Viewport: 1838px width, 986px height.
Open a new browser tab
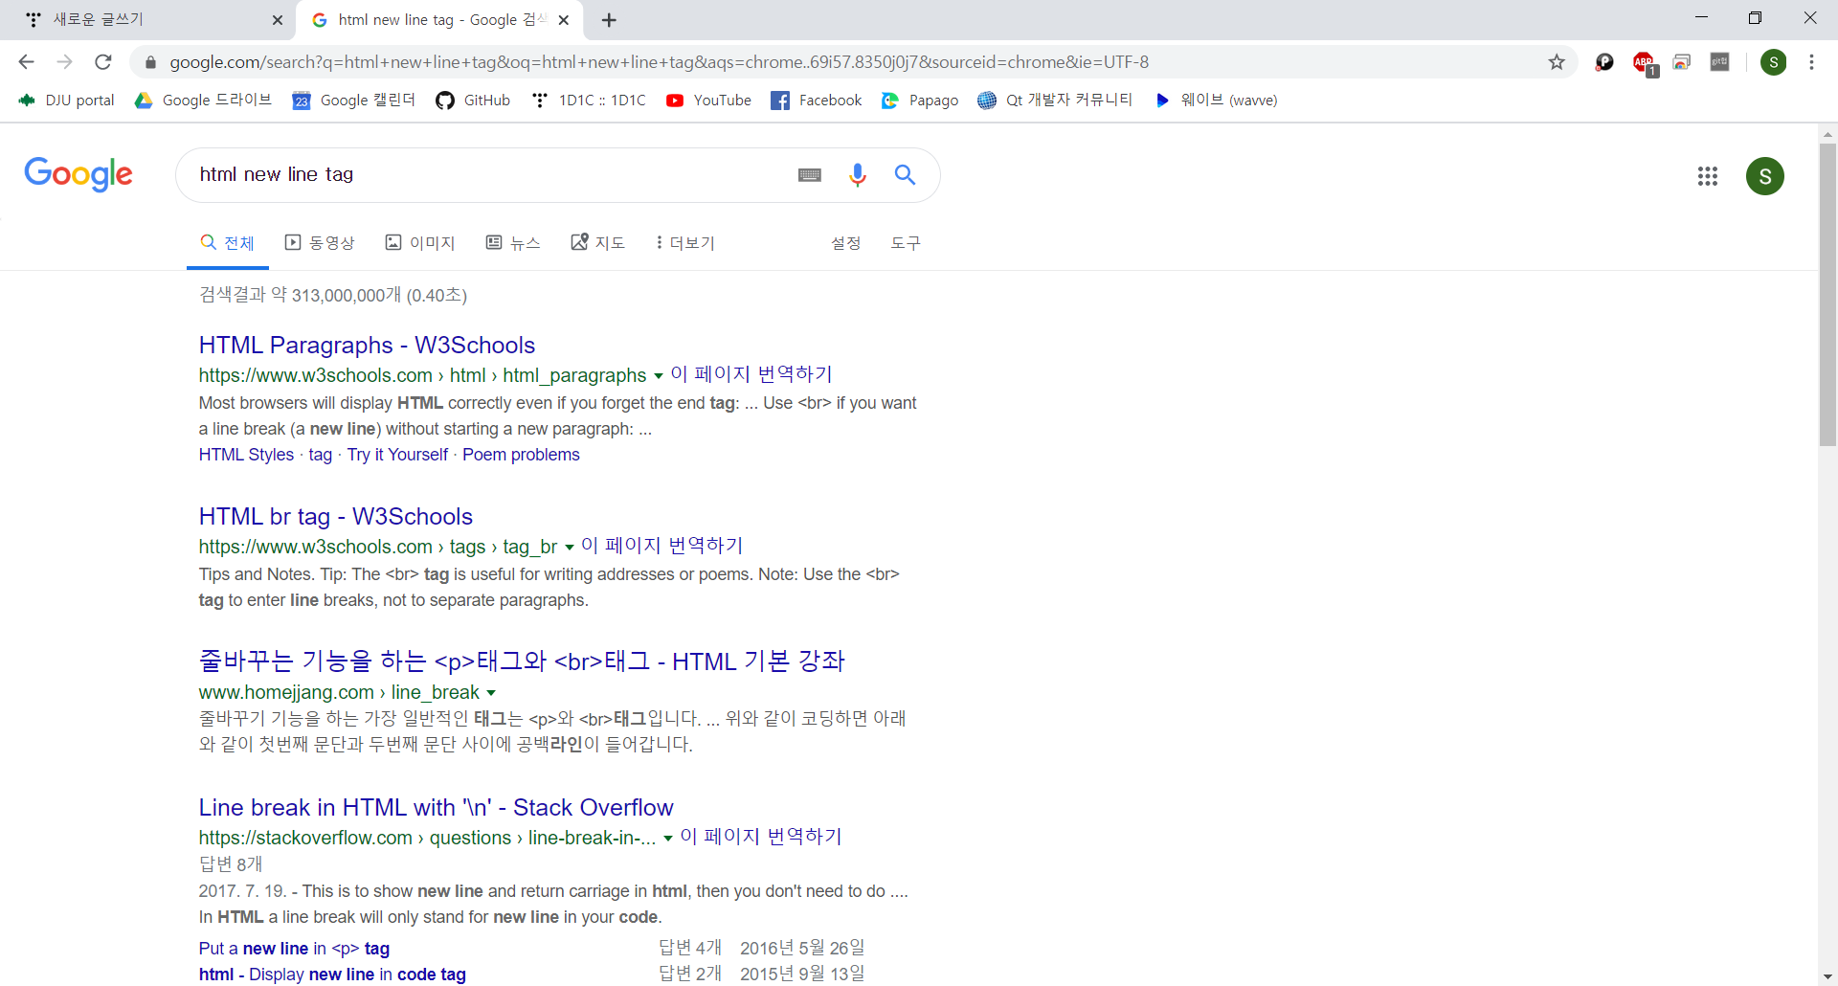pos(609,20)
